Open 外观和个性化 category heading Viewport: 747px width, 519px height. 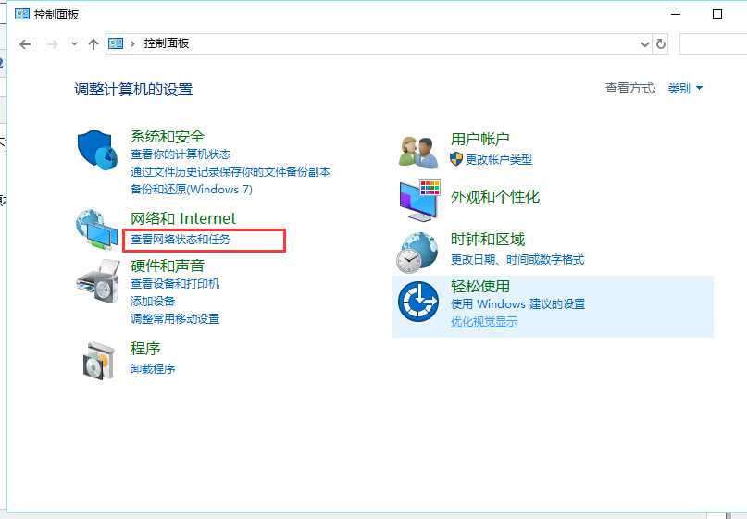(495, 197)
